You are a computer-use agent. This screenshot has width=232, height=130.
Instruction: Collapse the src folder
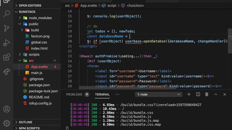[20, 61]
